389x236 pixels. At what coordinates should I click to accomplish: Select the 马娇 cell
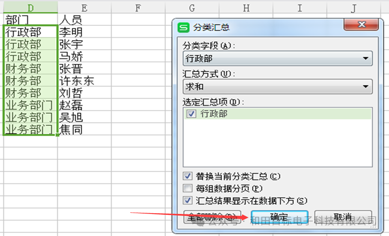(x=84, y=56)
